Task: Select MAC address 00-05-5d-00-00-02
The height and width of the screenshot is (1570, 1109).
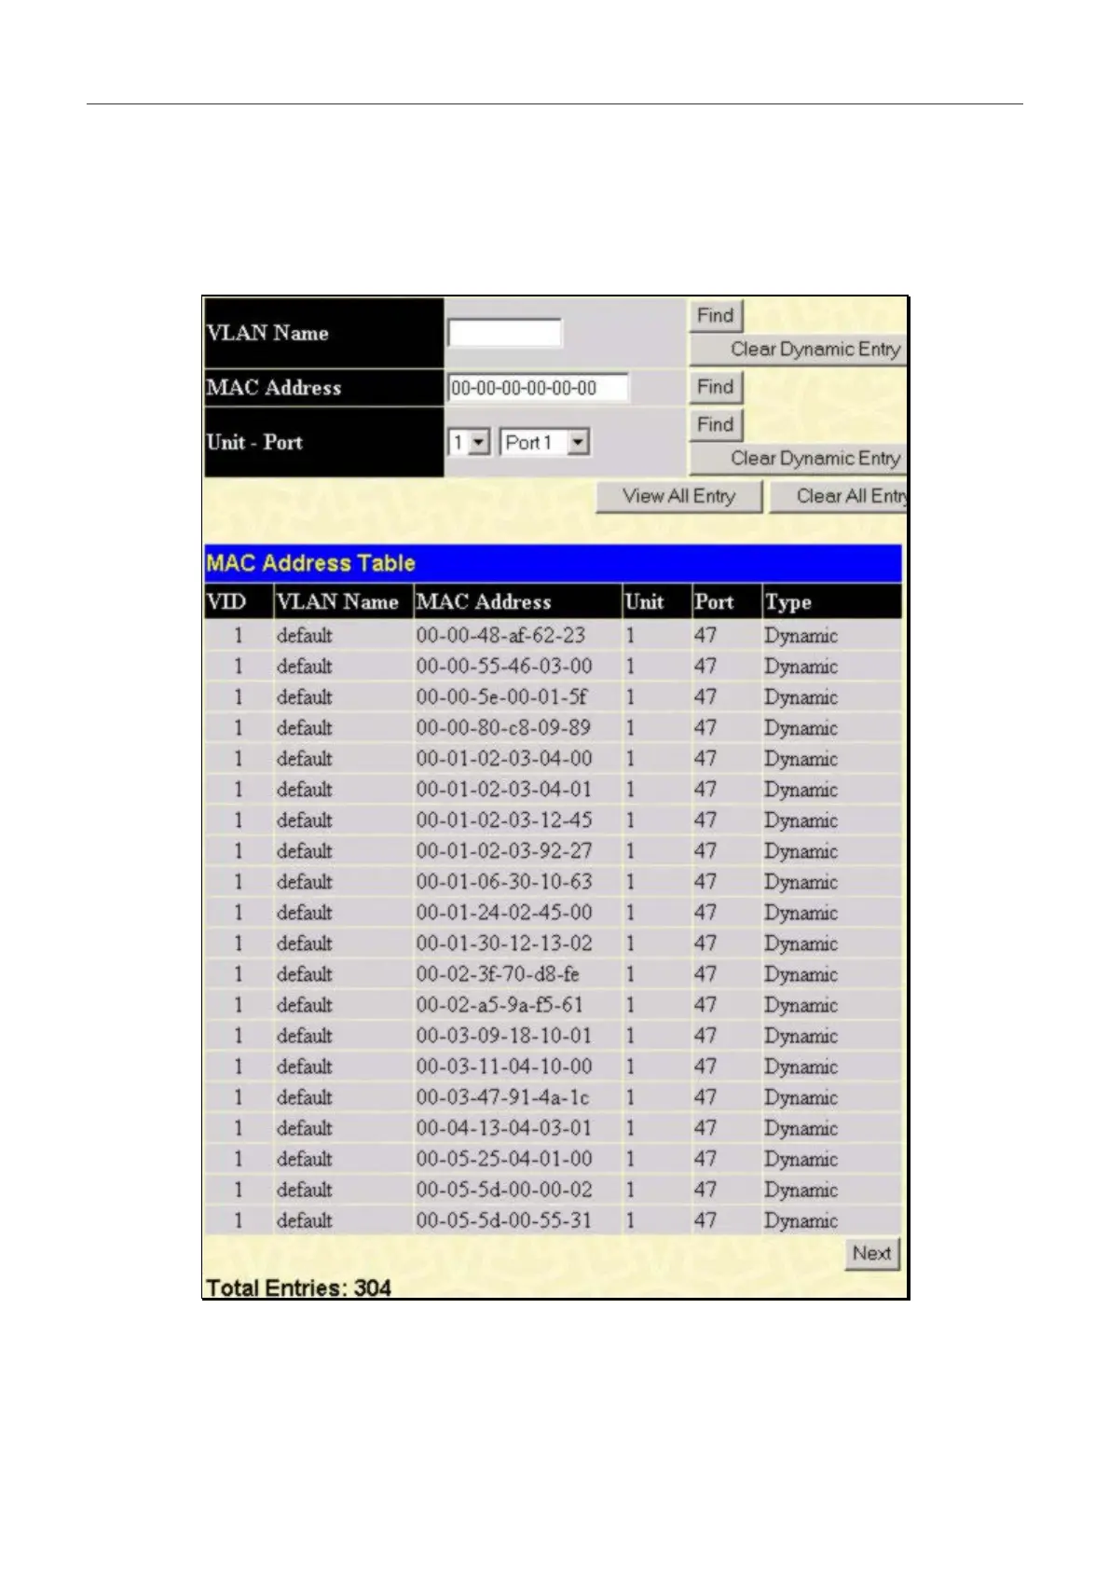Action: (x=503, y=1190)
